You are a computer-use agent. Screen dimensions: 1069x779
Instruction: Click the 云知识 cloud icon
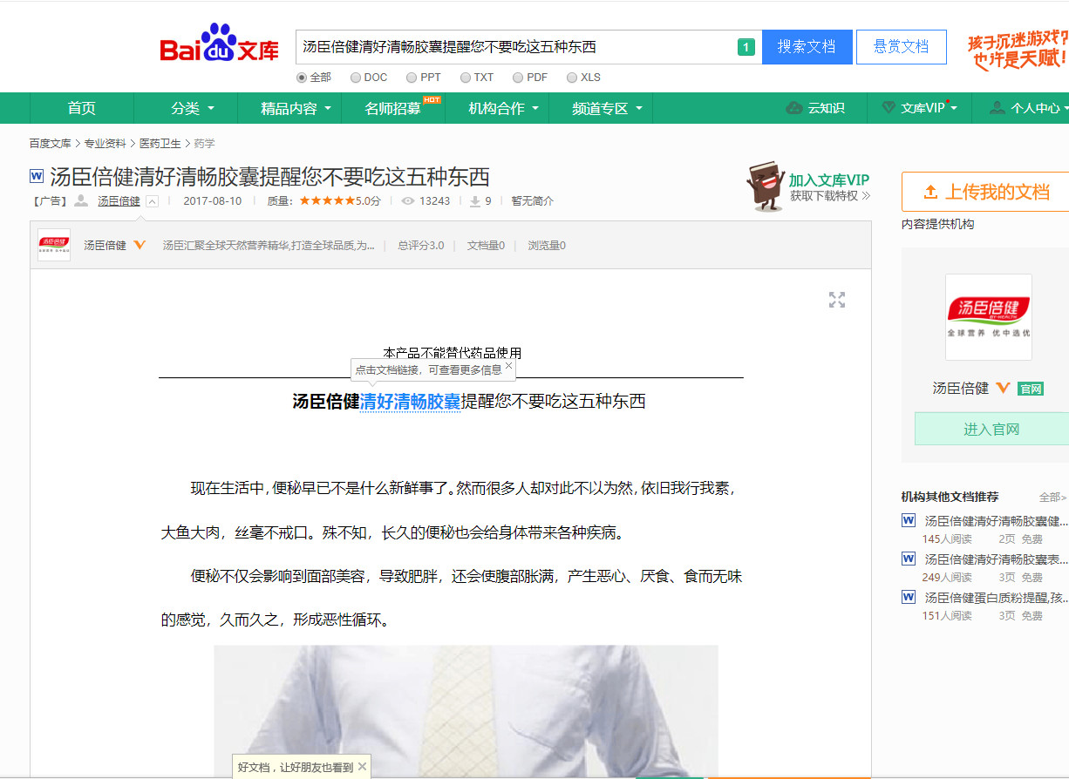click(x=794, y=108)
